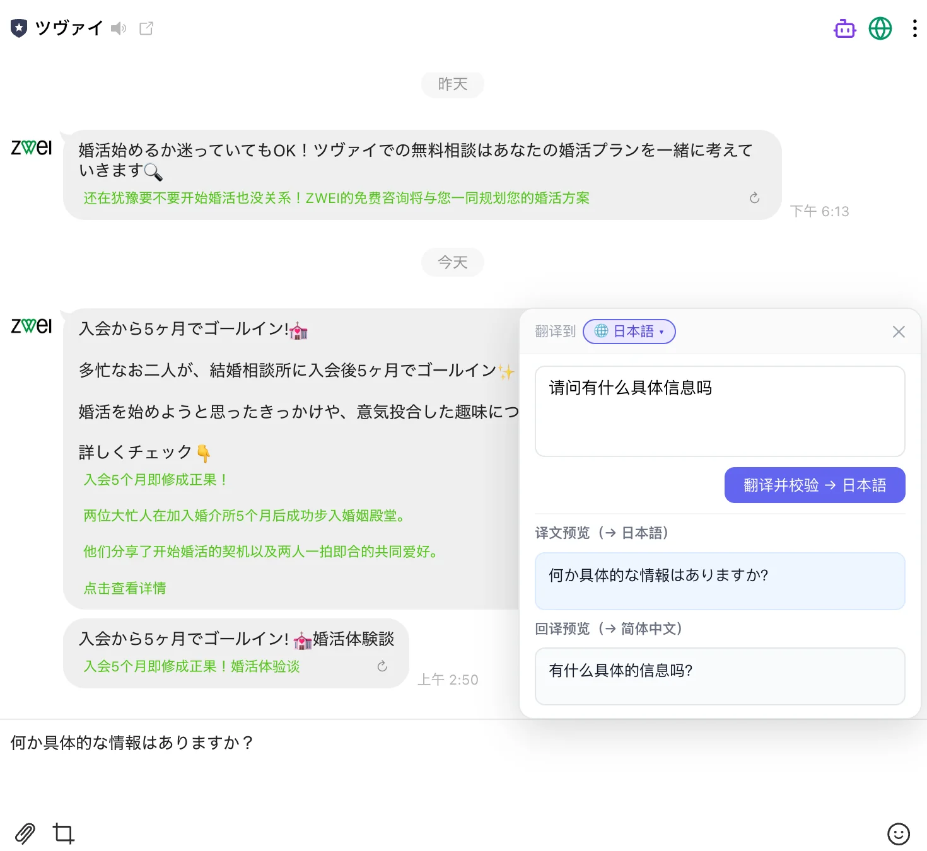The image size is (927, 851).
Task: Click the 翻译到 label
Action: click(555, 332)
